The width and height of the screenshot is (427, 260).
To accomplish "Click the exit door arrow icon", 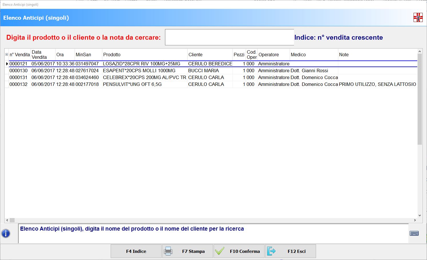I will click(x=271, y=251).
